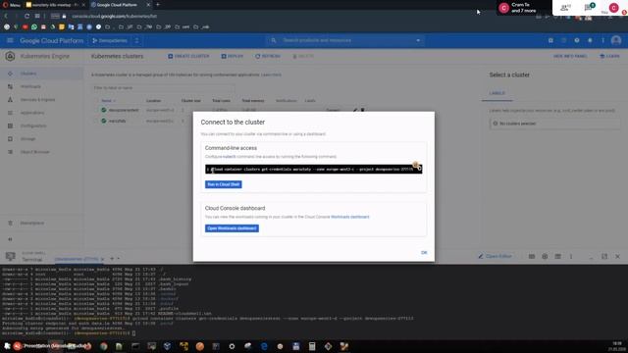Click the delete trash icon for the first cluster
The image size is (628, 353).
(x=363, y=110)
